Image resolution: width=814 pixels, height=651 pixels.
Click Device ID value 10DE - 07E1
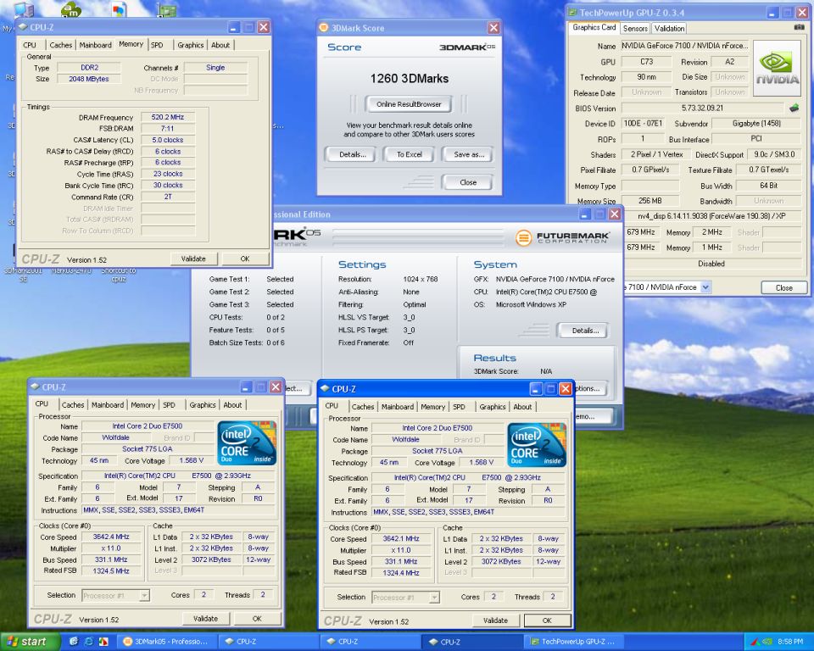(643, 124)
